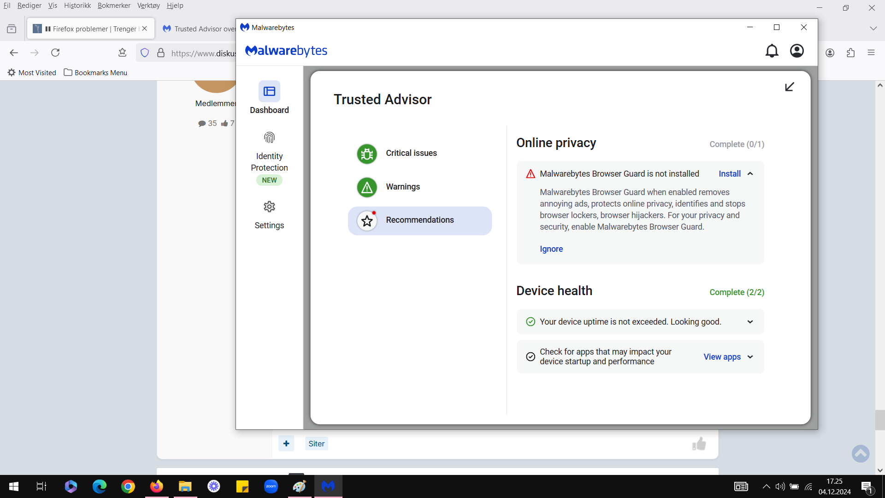Open the Historikk menu in Firefox
The image size is (885, 498).
[x=77, y=6]
